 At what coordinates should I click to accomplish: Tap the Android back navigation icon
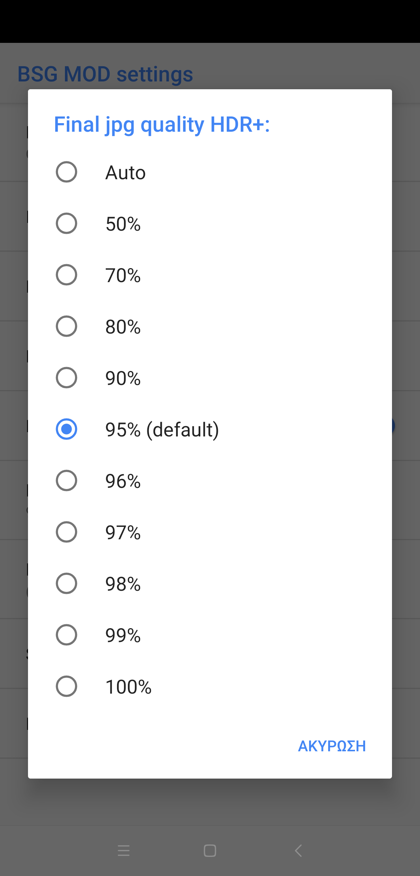click(x=298, y=851)
